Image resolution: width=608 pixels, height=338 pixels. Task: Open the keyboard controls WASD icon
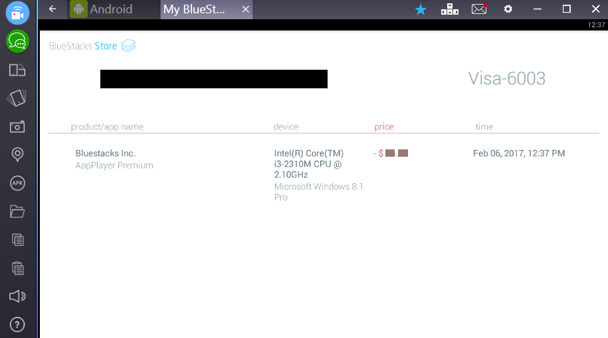click(x=450, y=9)
